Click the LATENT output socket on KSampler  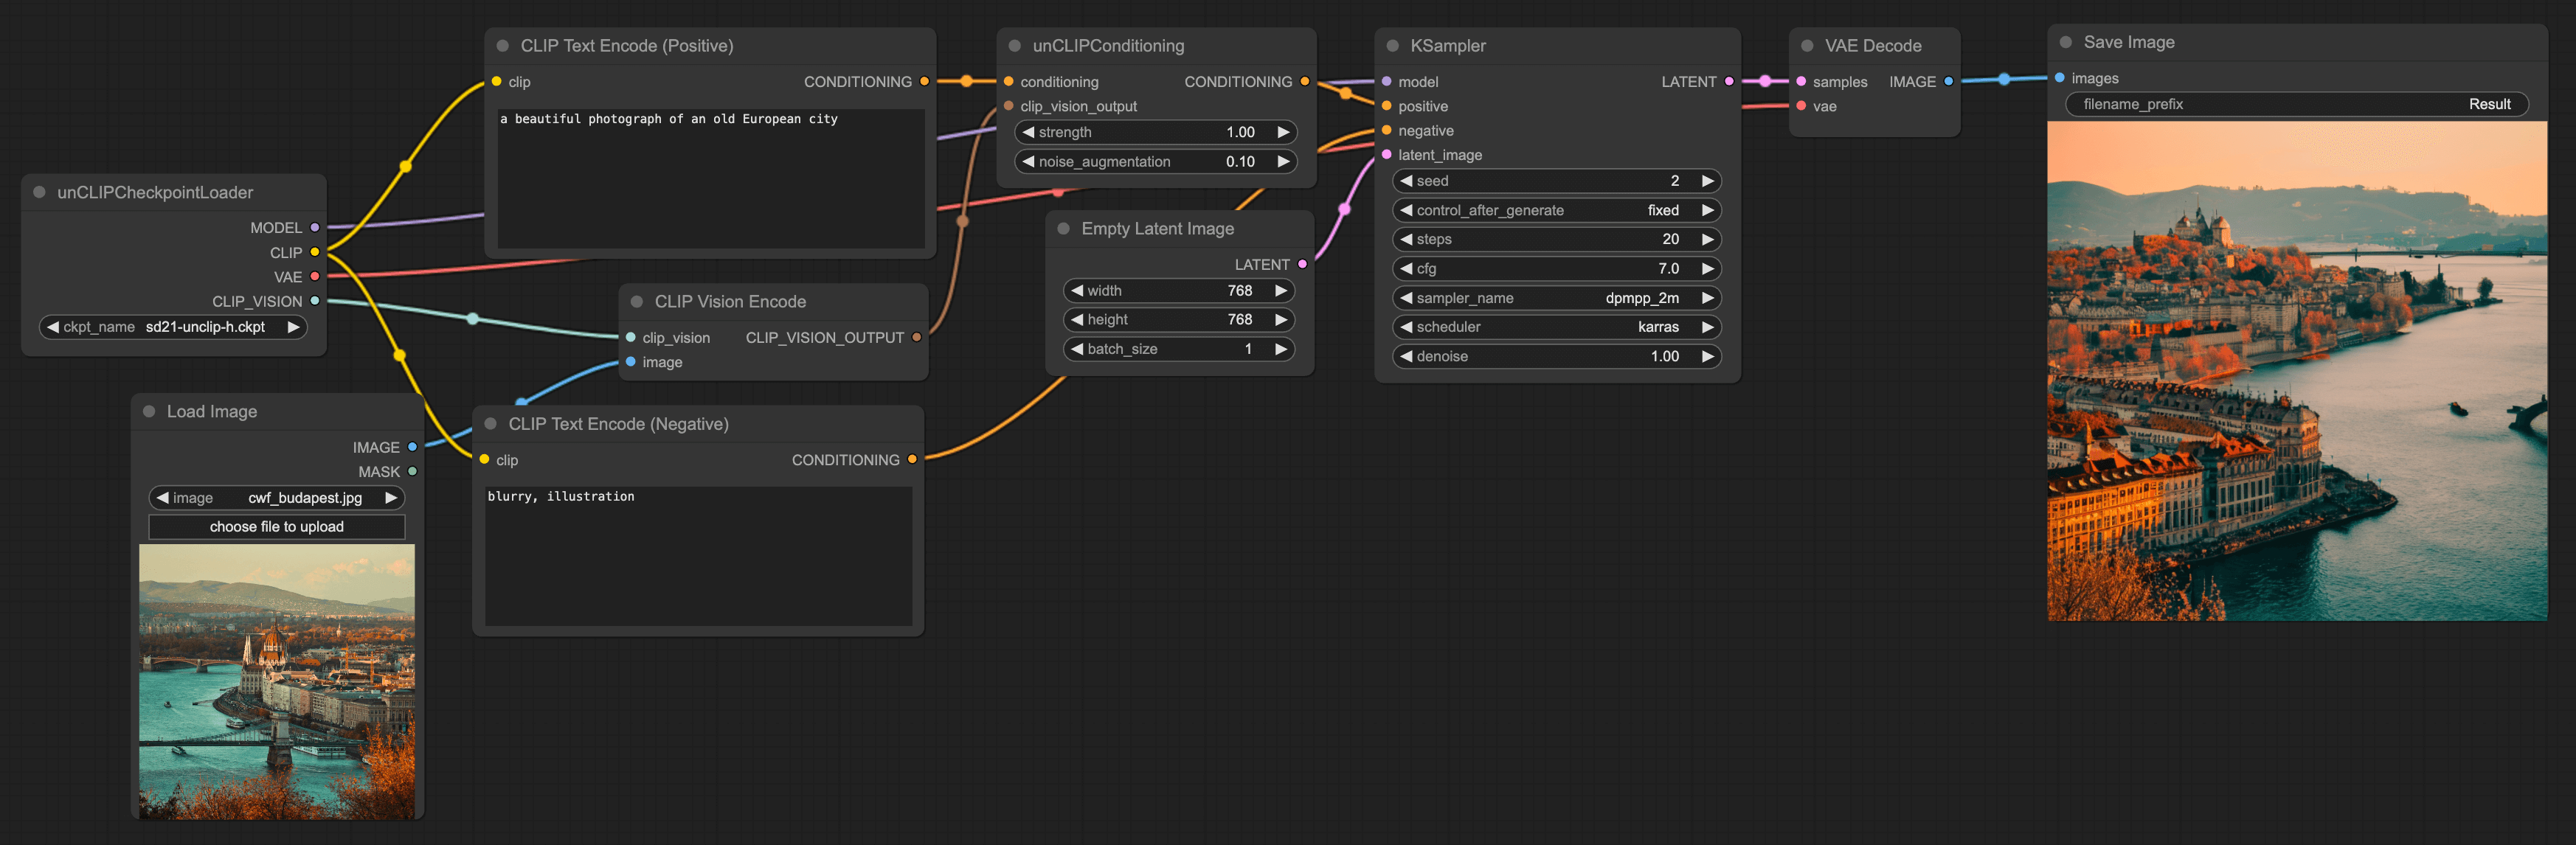coord(1729,82)
